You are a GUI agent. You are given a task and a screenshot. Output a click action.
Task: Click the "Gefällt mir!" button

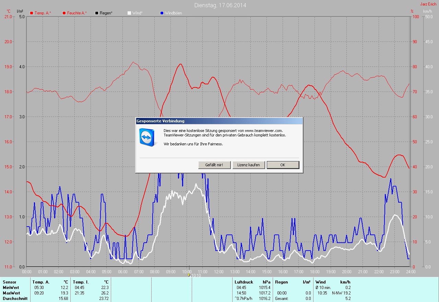point(214,165)
